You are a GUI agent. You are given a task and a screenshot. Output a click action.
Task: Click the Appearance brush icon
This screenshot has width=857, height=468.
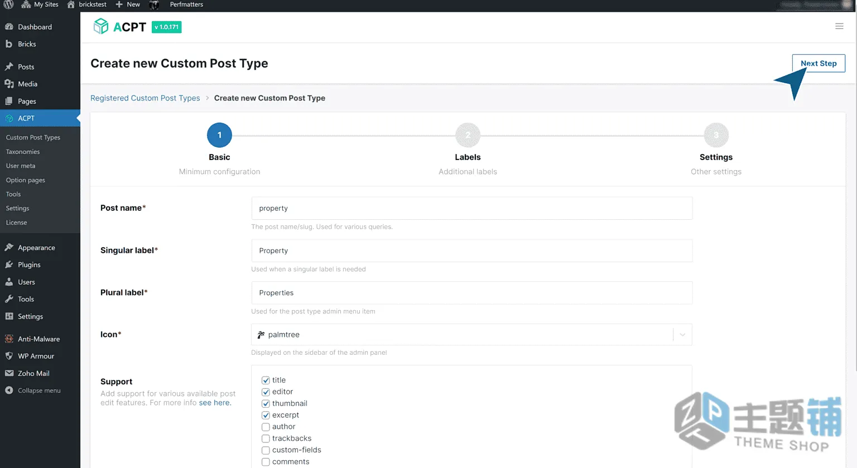click(9, 247)
